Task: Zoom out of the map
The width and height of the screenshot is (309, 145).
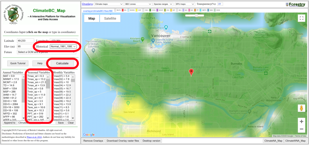Action: pyautogui.click(x=301, y=129)
